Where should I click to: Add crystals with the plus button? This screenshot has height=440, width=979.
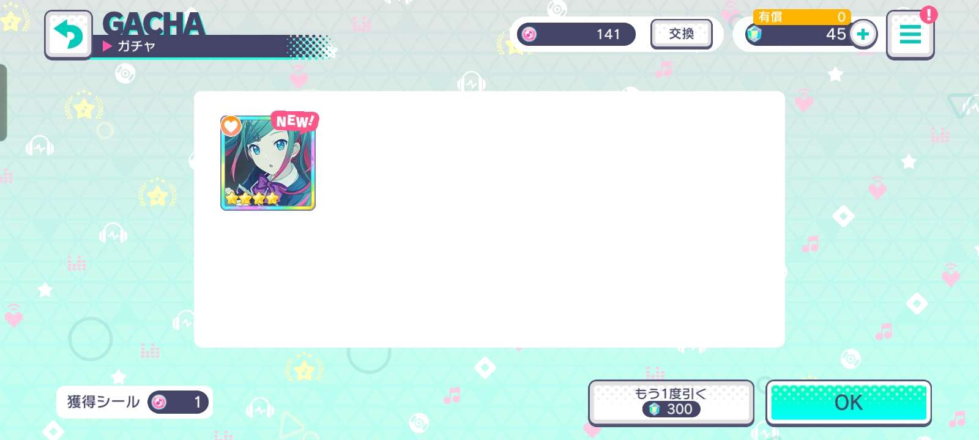tap(863, 34)
